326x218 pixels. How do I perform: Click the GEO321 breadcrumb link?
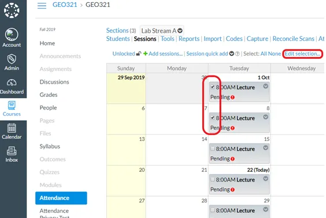coord(65,5)
